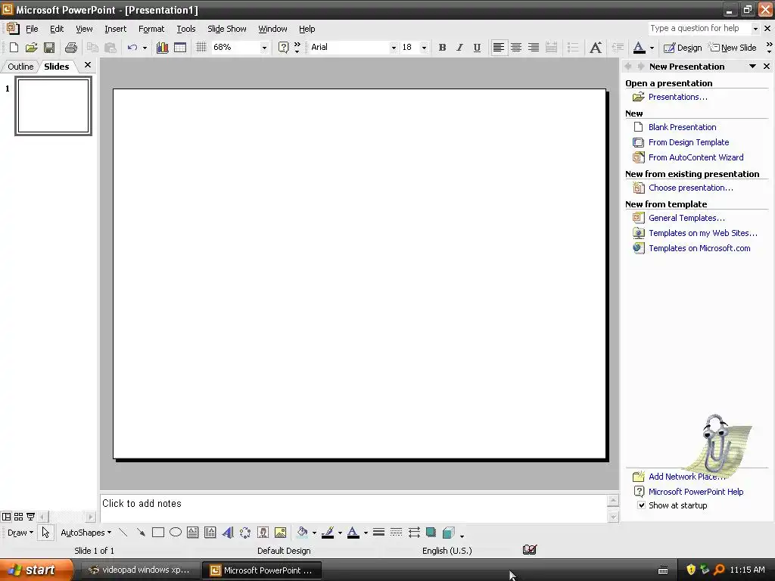Select slide 1 thumbnail
The image size is (775, 581).
pos(54,106)
